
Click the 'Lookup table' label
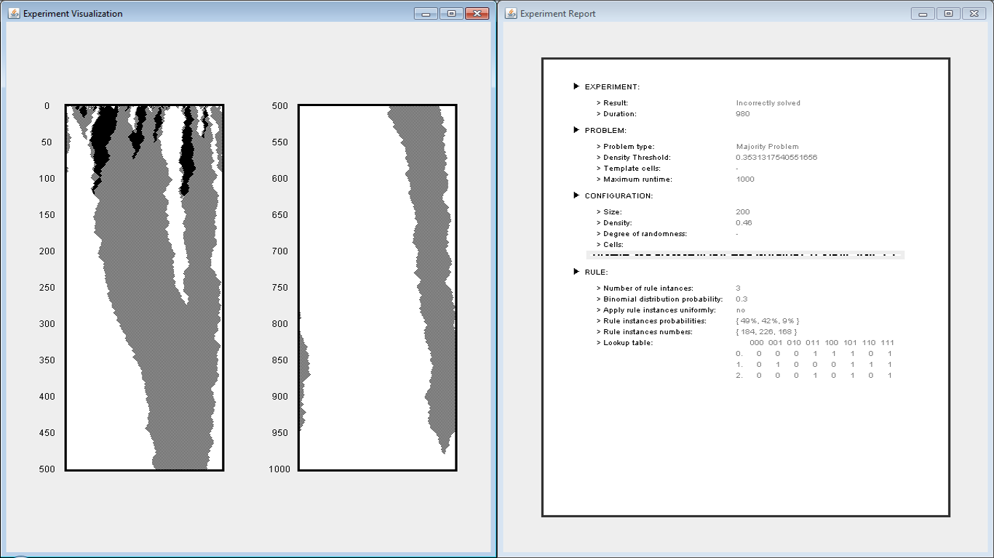(x=628, y=343)
